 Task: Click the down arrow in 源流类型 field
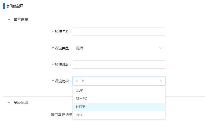pos(161,48)
